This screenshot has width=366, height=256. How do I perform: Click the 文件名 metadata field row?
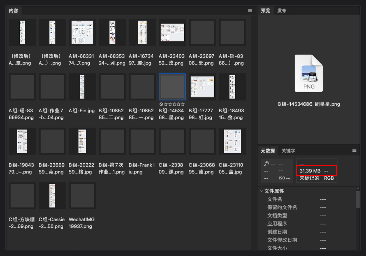pos(308,199)
